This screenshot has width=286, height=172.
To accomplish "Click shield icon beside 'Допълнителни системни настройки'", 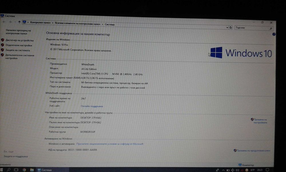I will 2,55.
